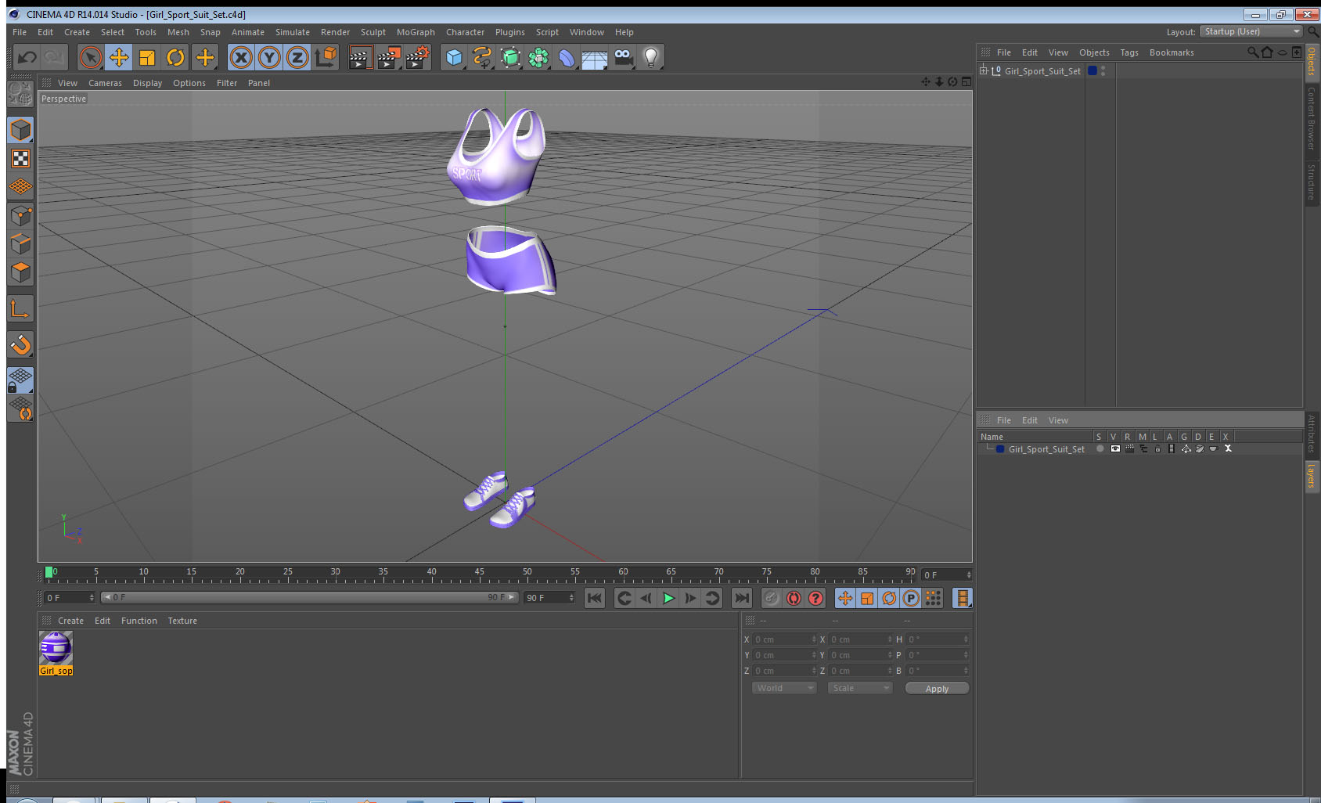This screenshot has width=1321, height=803.
Task: Click the Object Manager search magnifier icon
Action: (x=1252, y=52)
